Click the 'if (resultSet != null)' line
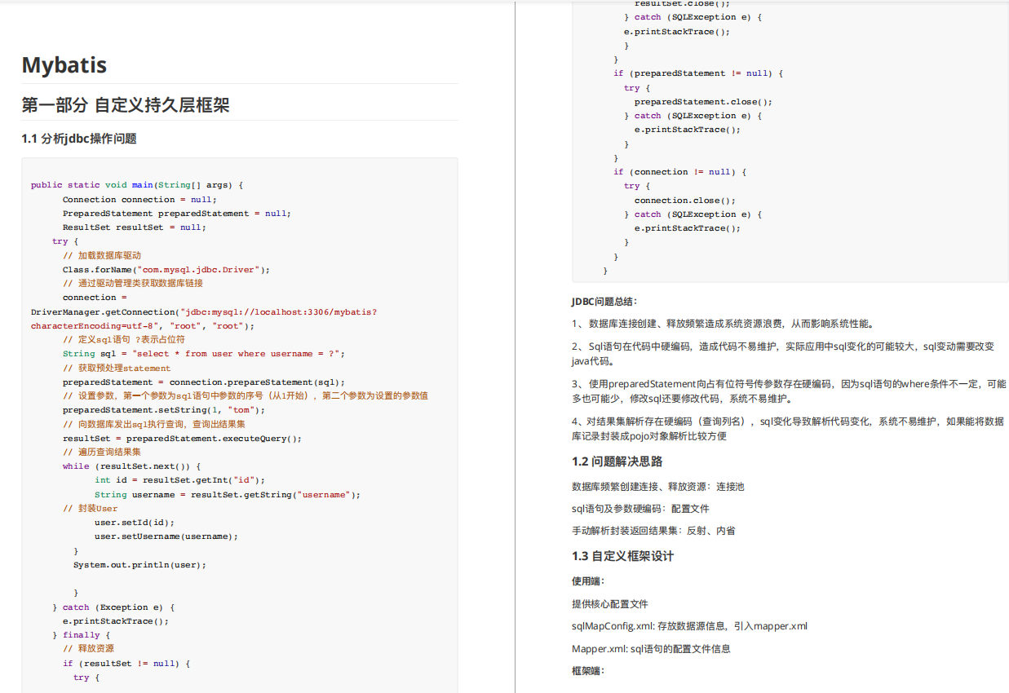Viewport: 1009px width, 693px height. [126, 664]
